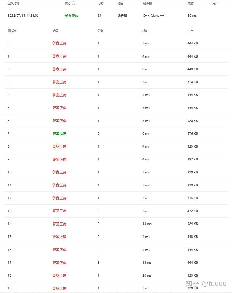Click the 测试点 column header
This screenshot has height=293, width=232.
click(x=12, y=31)
